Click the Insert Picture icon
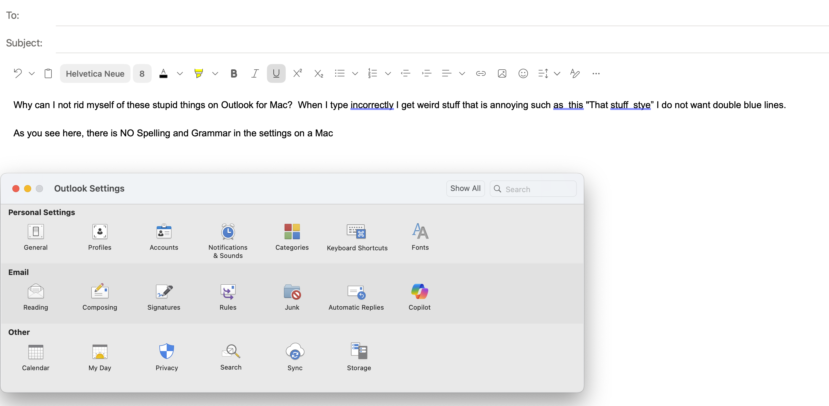829x406 pixels. [x=502, y=74]
